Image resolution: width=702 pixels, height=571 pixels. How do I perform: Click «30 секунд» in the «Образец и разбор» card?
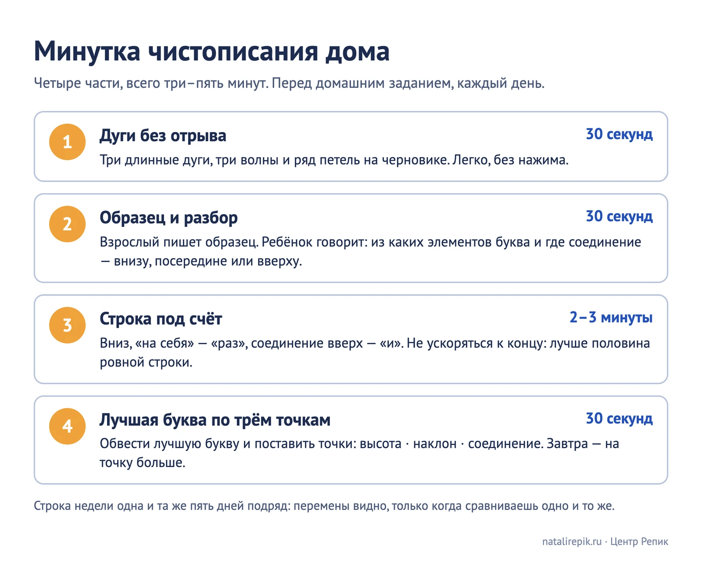(x=619, y=216)
